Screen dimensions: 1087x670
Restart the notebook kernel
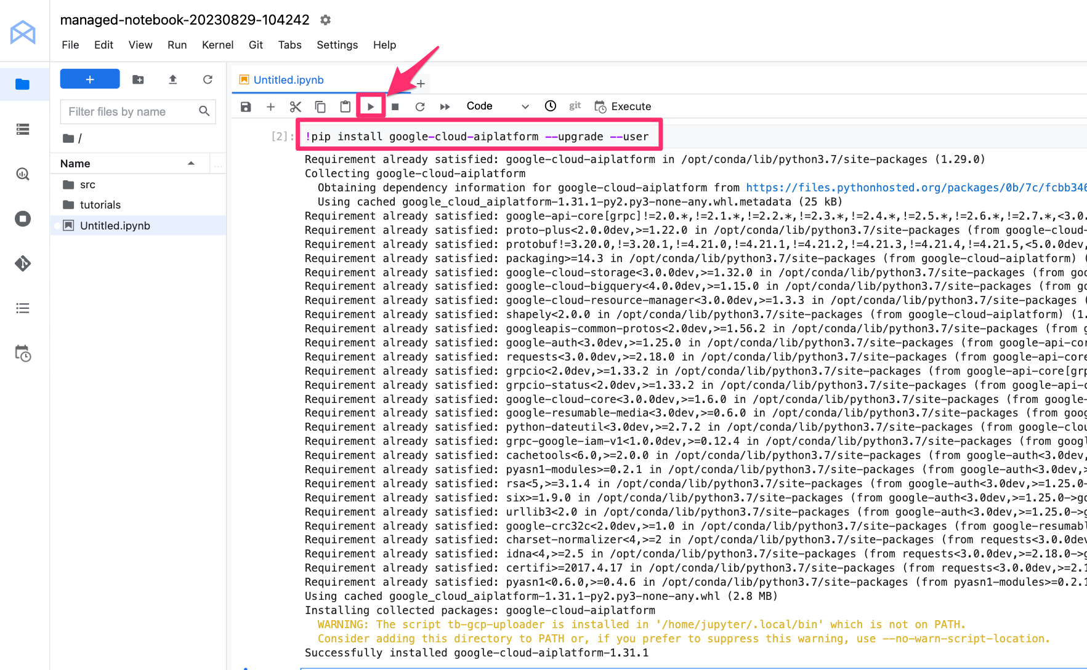(x=419, y=106)
